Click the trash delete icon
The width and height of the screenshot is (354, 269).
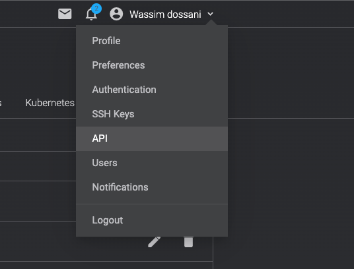(188, 242)
